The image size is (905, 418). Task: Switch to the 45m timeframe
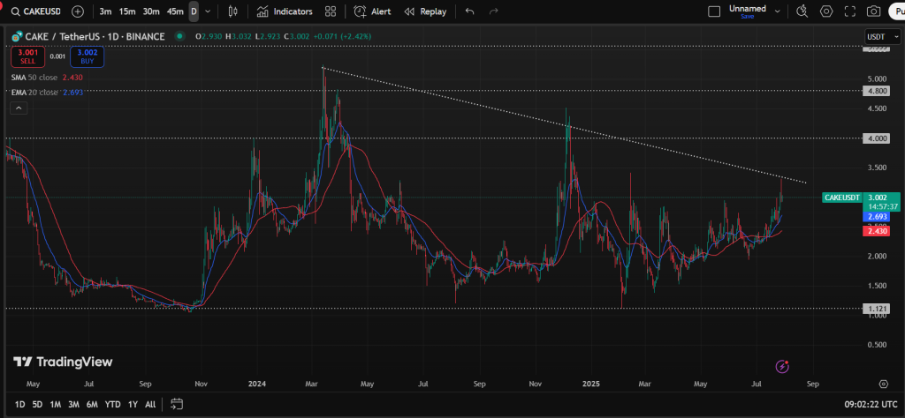175,11
